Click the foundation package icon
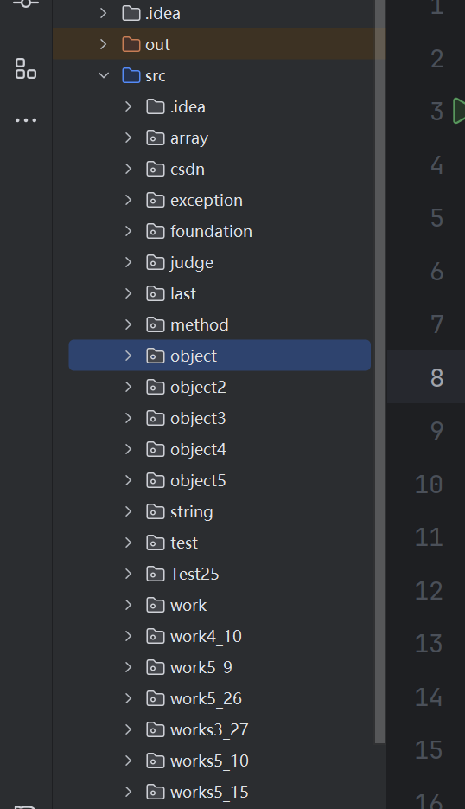 156,231
